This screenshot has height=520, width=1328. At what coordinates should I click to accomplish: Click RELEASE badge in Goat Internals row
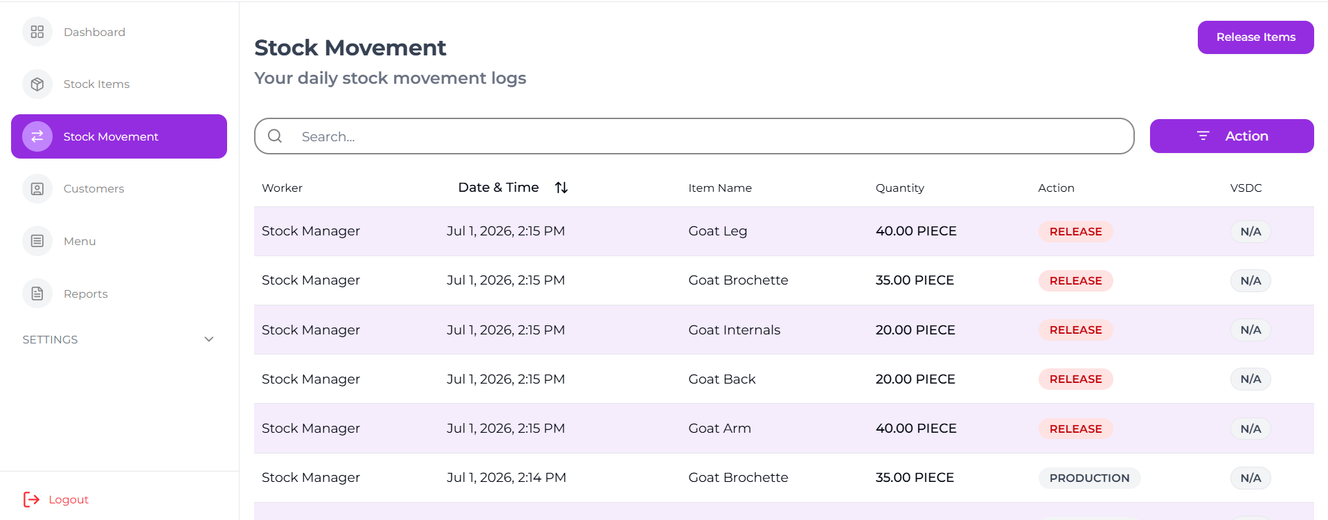coord(1075,330)
